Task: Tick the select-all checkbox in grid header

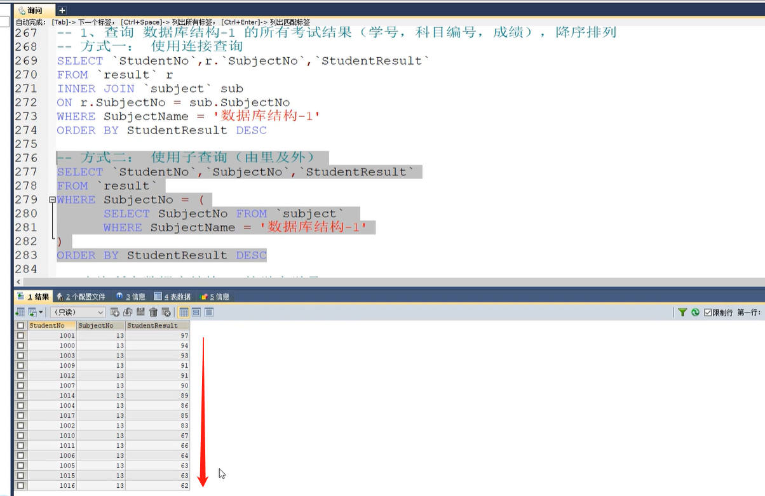Action: point(20,325)
